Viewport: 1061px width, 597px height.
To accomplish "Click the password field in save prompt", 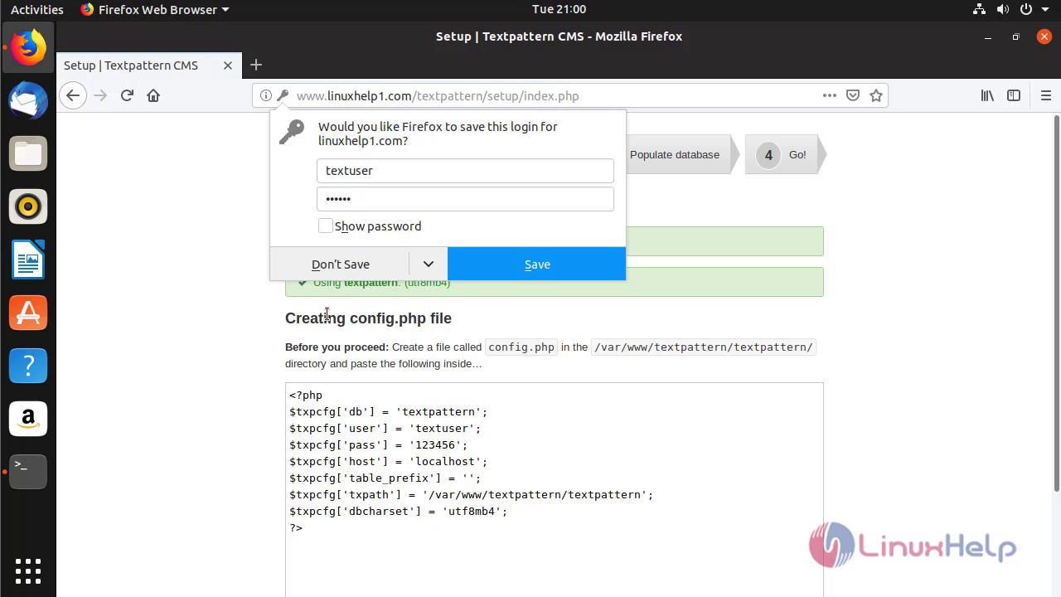I will [x=465, y=199].
